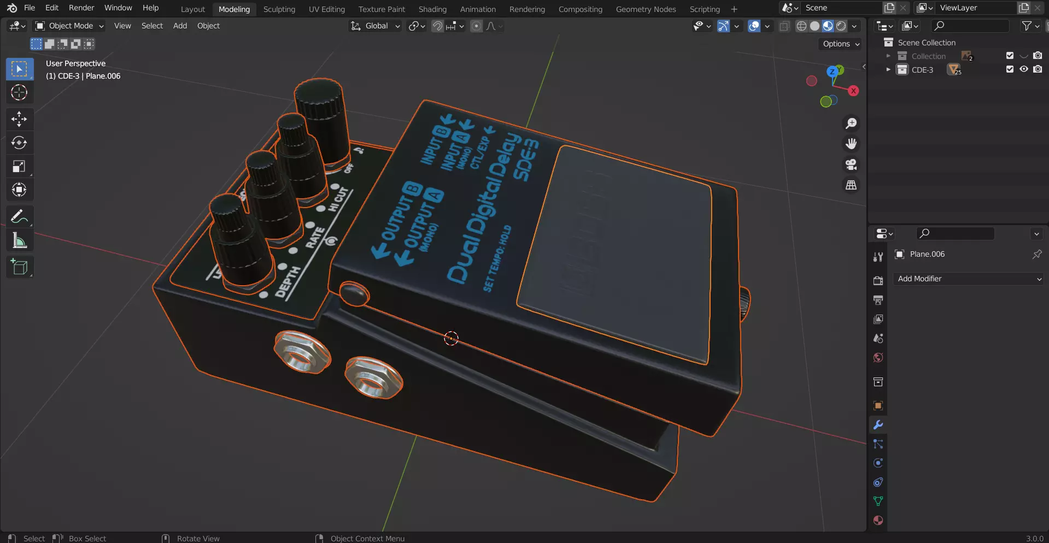Viewport: 1049px width, 543px height.
Task: Select the Rotate tool
Action: [19, 143]
